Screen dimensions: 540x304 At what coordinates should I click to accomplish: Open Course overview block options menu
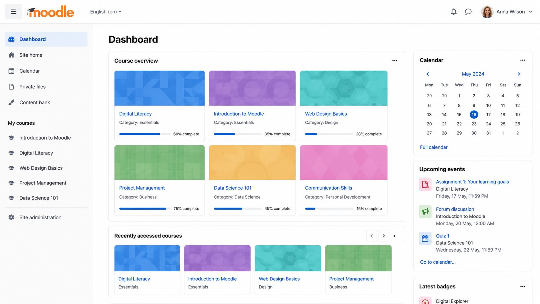point(395,61)
